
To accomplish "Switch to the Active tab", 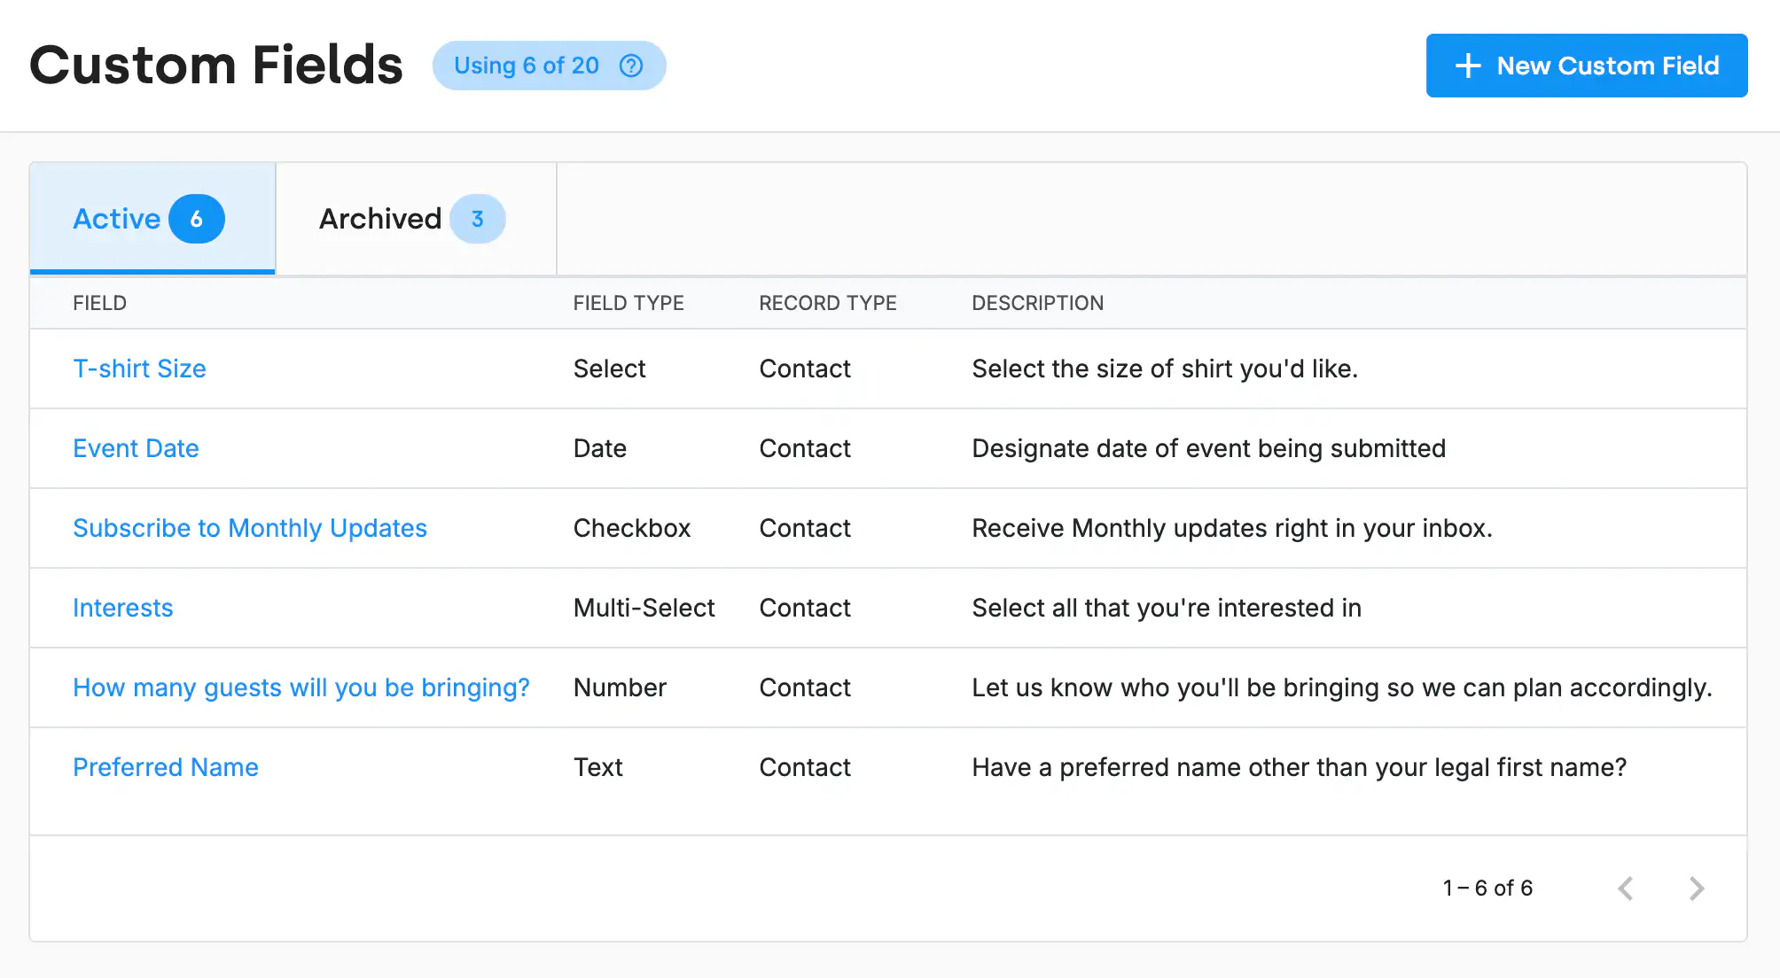I will pos(116,219).
